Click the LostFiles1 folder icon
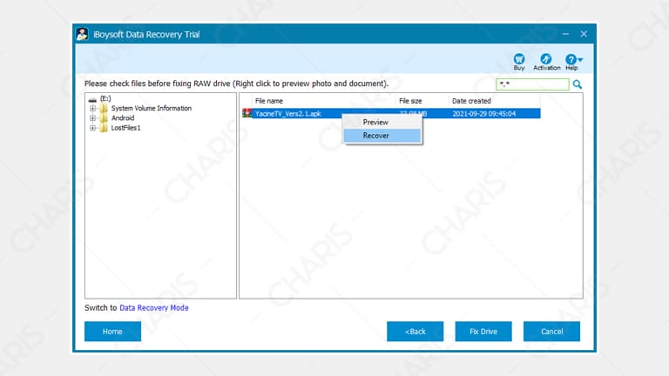The height and width of the screenshot is (376, 669). 104,128
